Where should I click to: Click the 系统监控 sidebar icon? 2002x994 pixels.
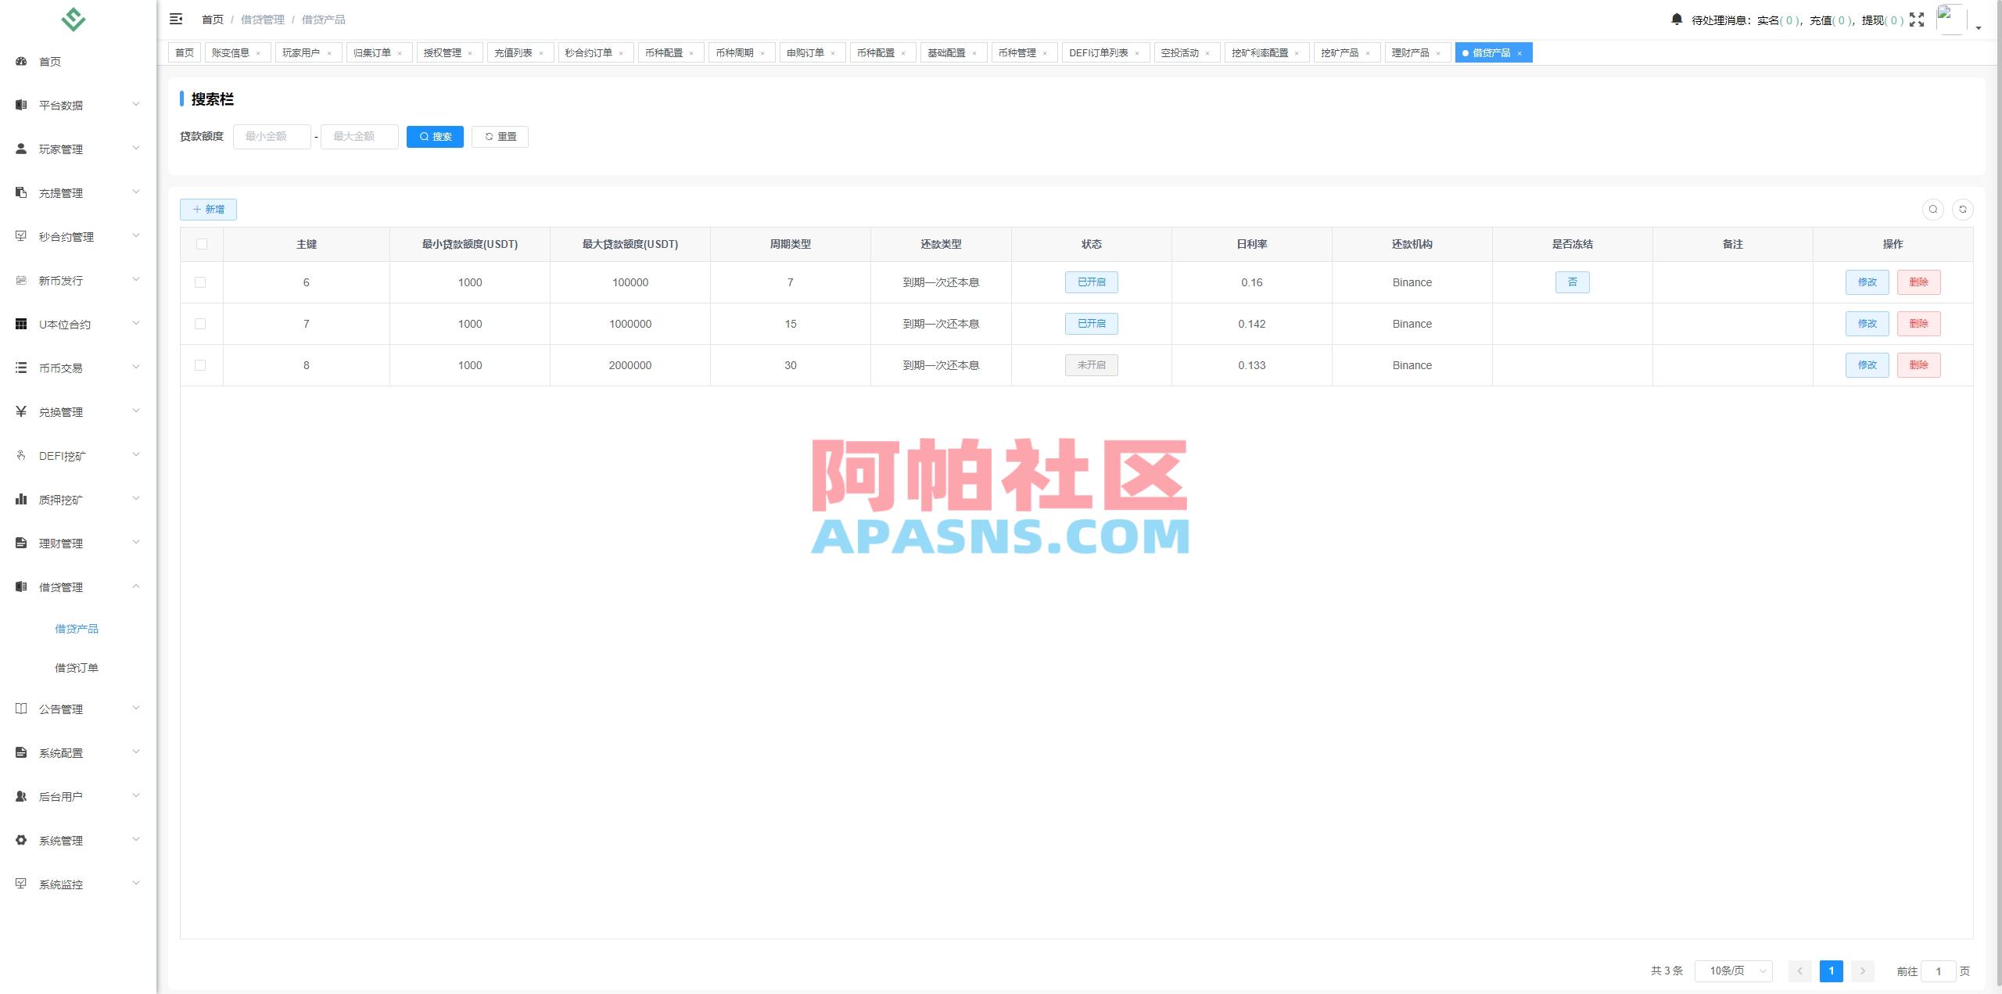coord(20,884)
